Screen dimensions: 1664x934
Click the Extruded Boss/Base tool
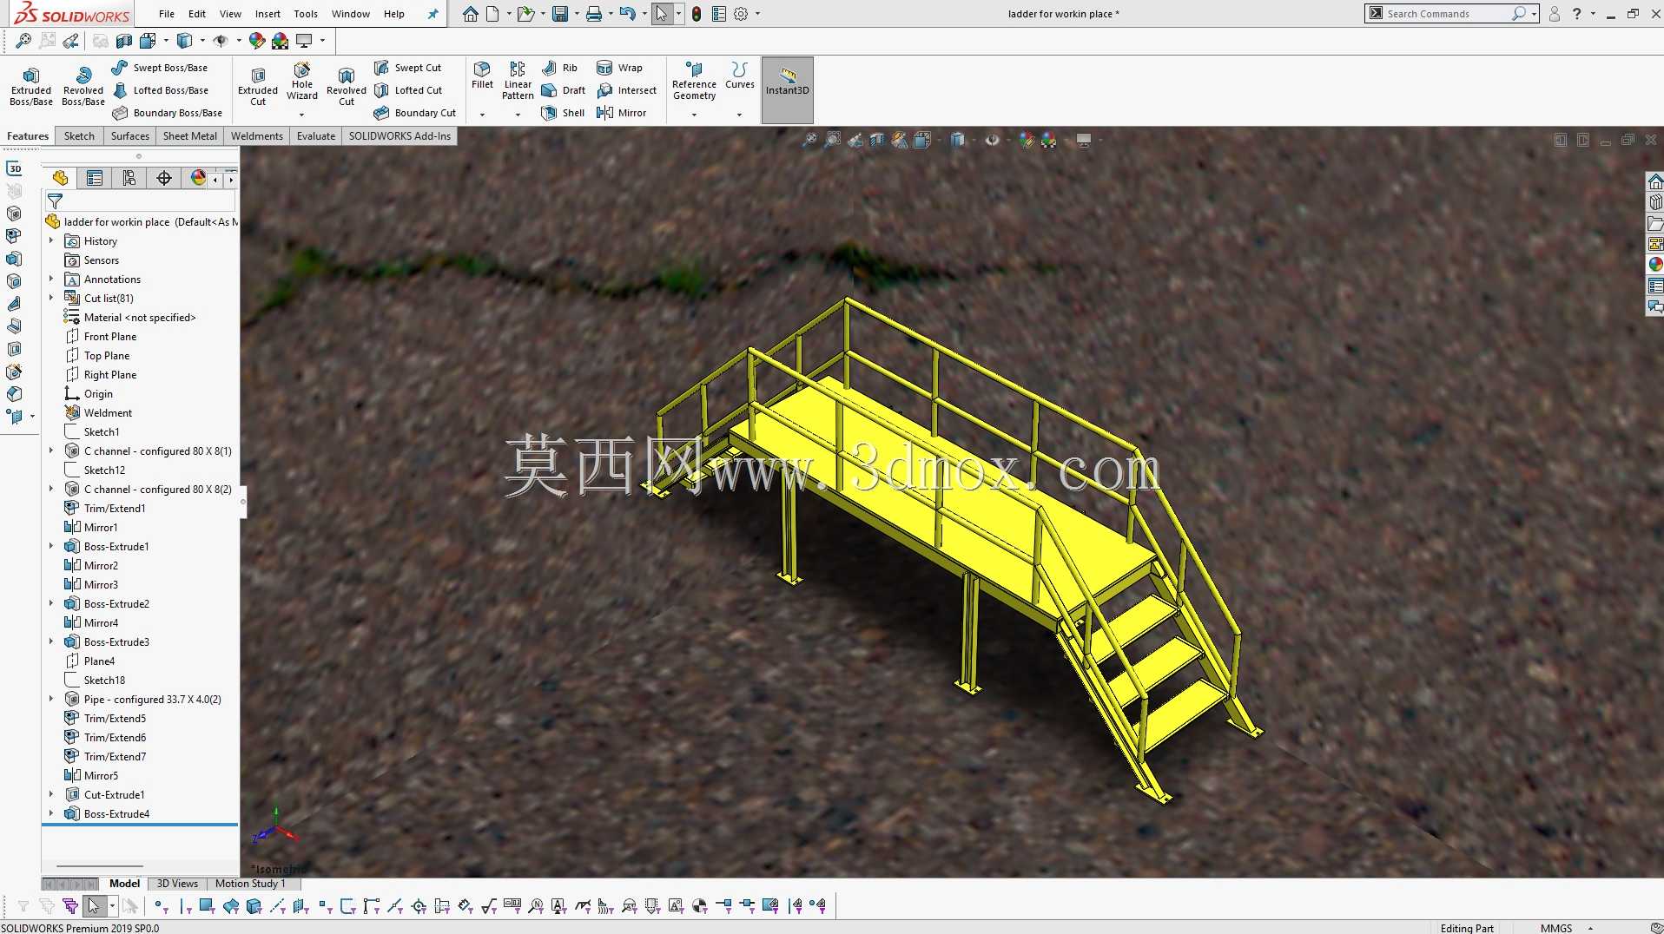click(x=31, y=86)
